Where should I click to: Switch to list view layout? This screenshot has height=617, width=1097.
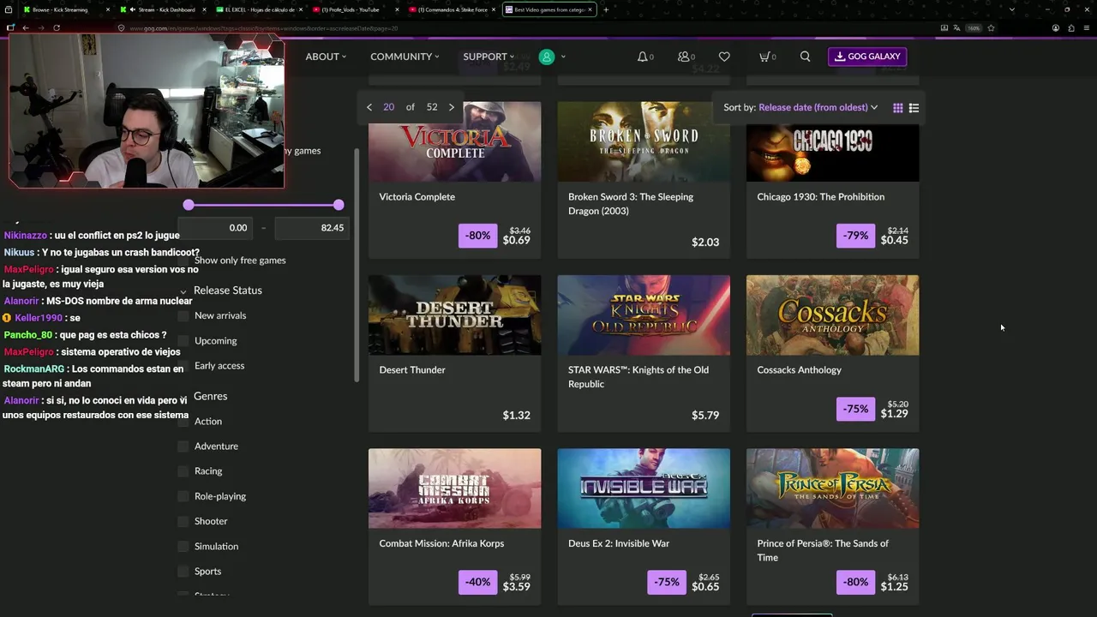[914, 108]
